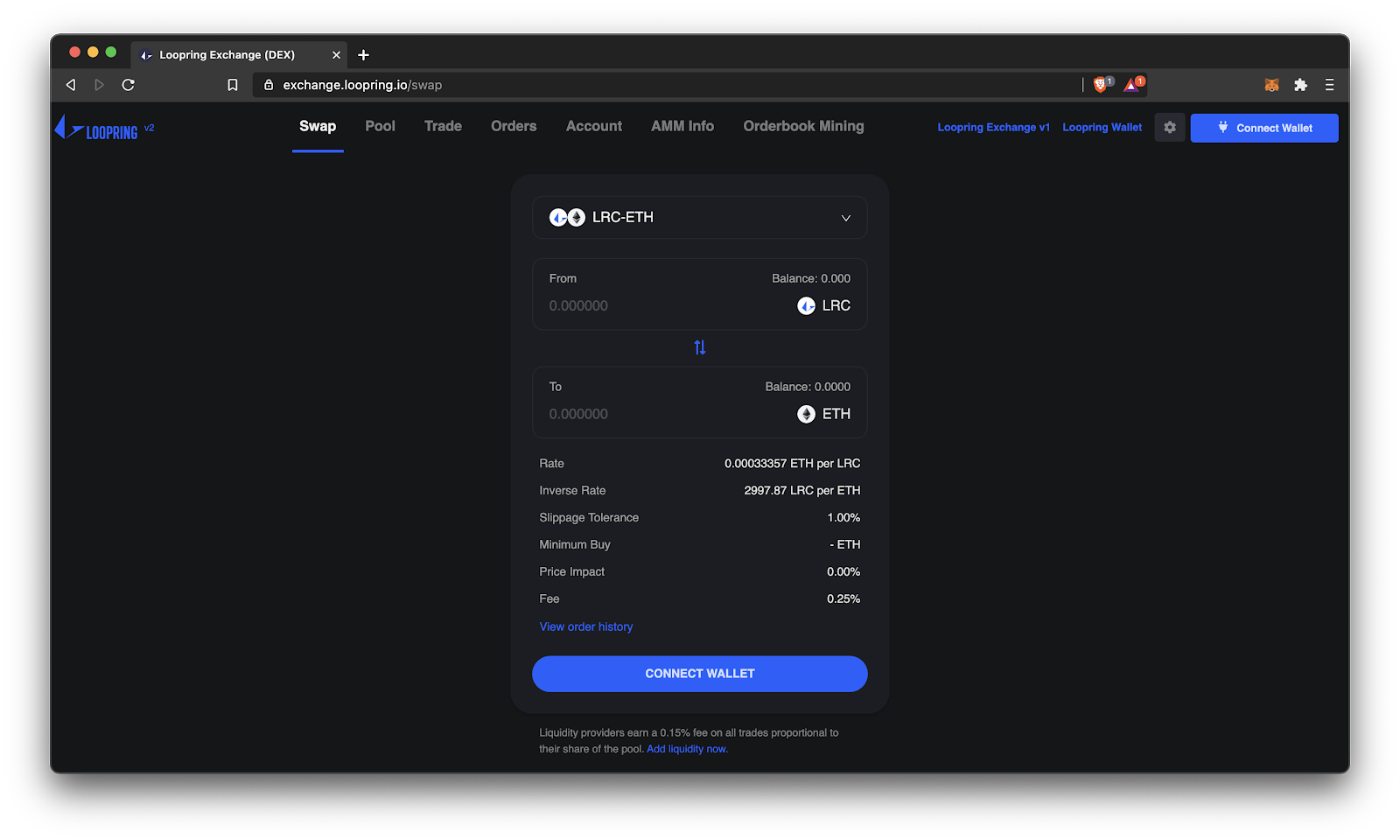Open a new browser tab

click(364, 55)
